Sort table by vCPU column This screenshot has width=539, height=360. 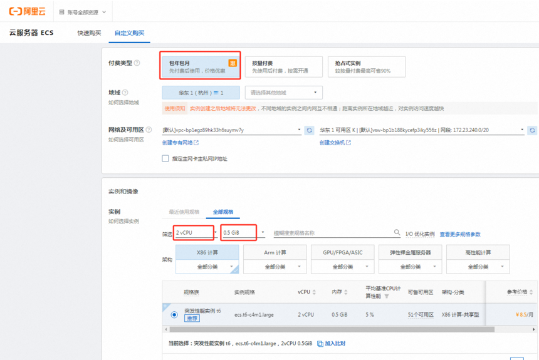point(314,292)
